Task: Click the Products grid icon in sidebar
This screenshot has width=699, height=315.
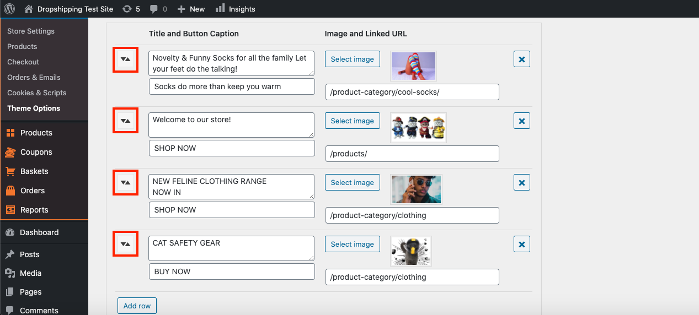Action: pyautogui.click(x=10, y=133)
